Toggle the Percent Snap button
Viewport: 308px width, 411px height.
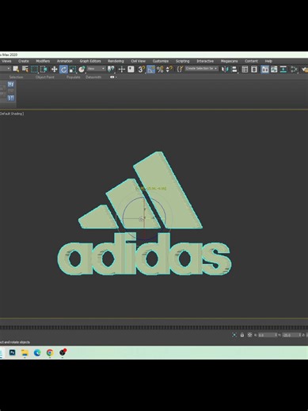(x=160, y=70)
